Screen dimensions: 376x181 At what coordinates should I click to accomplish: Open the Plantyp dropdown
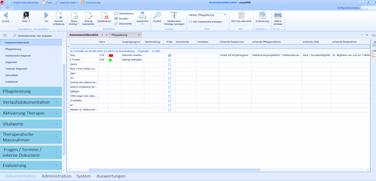224,15
